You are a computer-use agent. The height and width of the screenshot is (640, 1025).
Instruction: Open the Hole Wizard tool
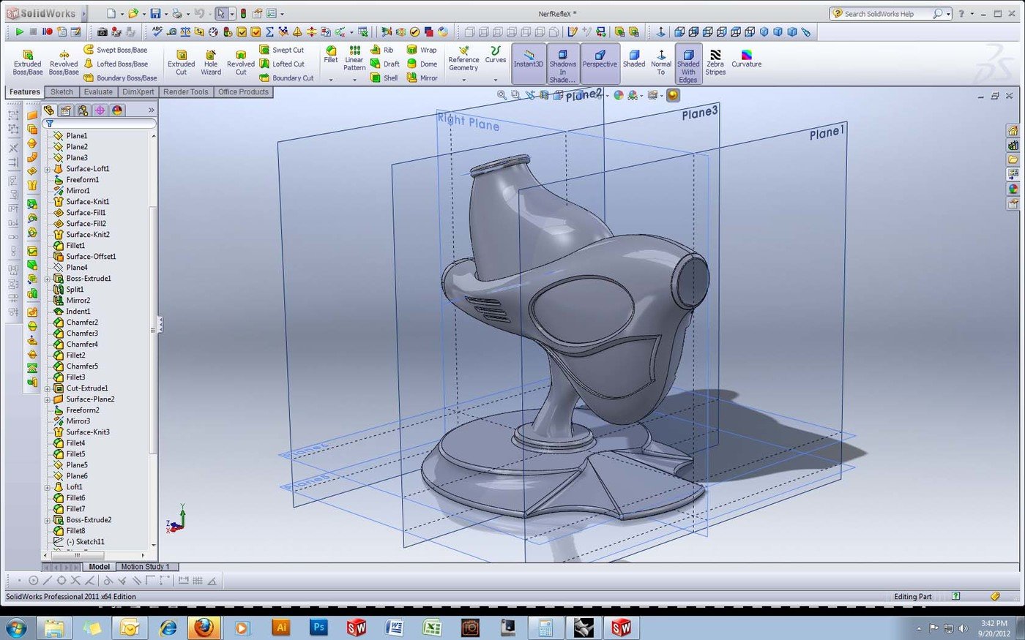click(x=210, y=63)
